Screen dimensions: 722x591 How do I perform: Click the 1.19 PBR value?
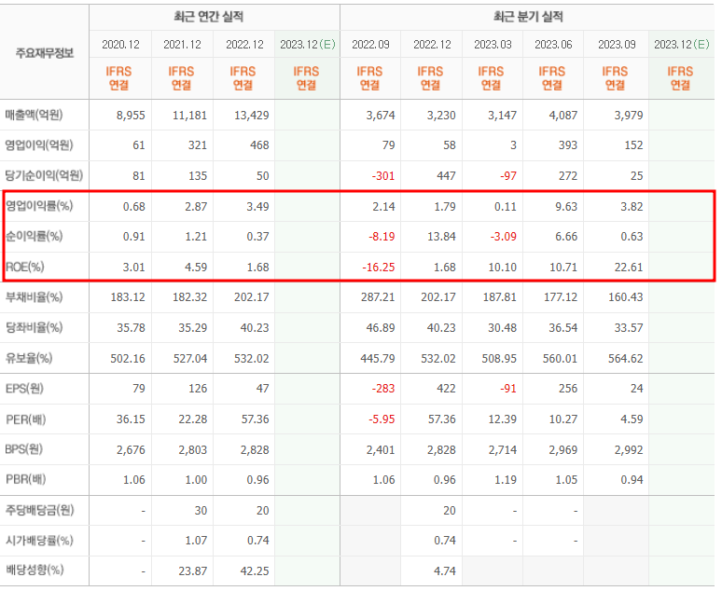pos(506,480)
